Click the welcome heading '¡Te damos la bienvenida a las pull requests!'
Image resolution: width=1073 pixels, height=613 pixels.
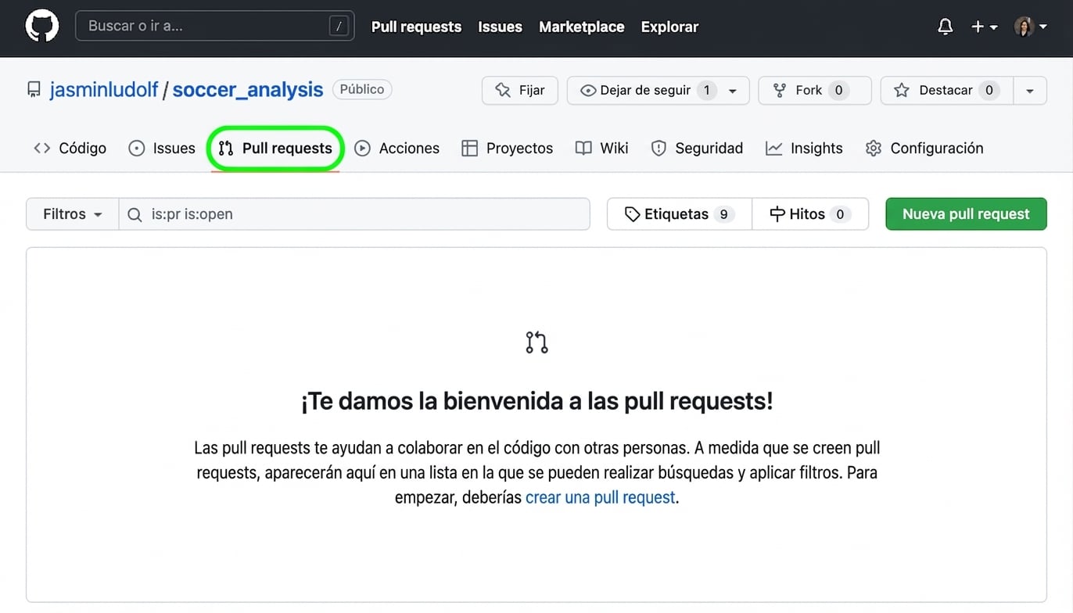[536, 401]
